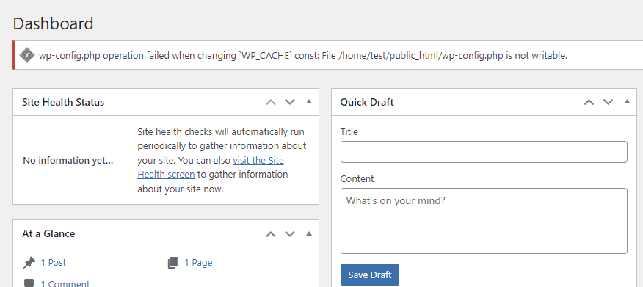The height and width of the screenshot is (287, 643).
Task: Move Quick Draft widget down
Action: point(608,102)
